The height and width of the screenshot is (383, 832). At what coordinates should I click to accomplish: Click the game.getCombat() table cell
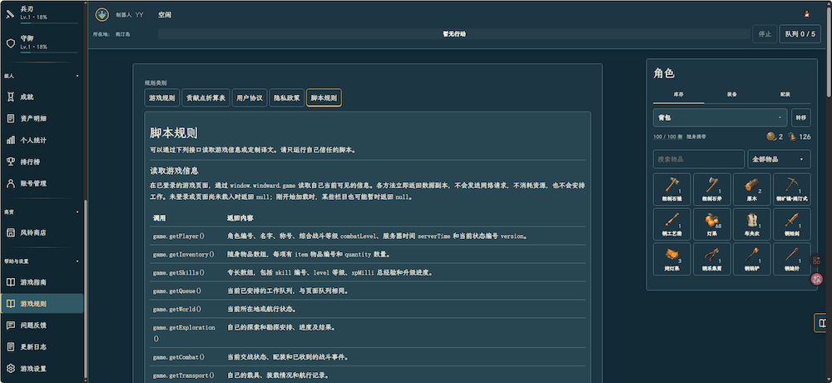179,357
